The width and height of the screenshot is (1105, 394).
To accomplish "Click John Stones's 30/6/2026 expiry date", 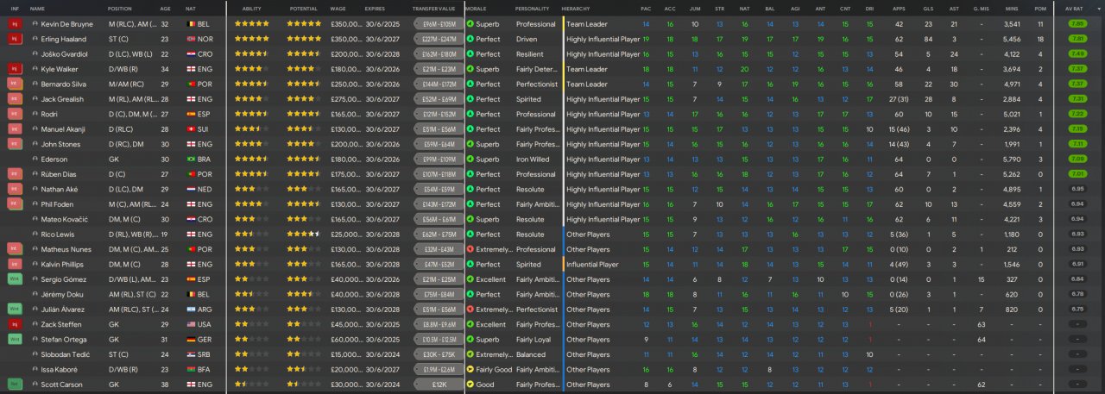I will (381, 144).
